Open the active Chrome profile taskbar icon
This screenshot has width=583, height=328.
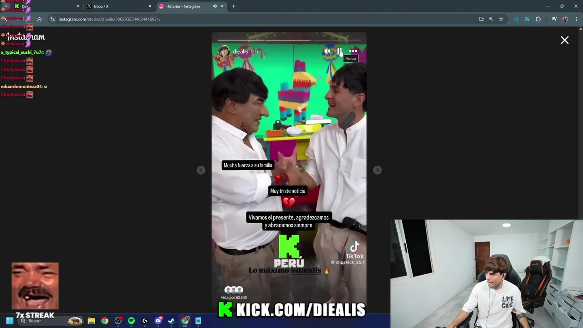tap(185, 321)
